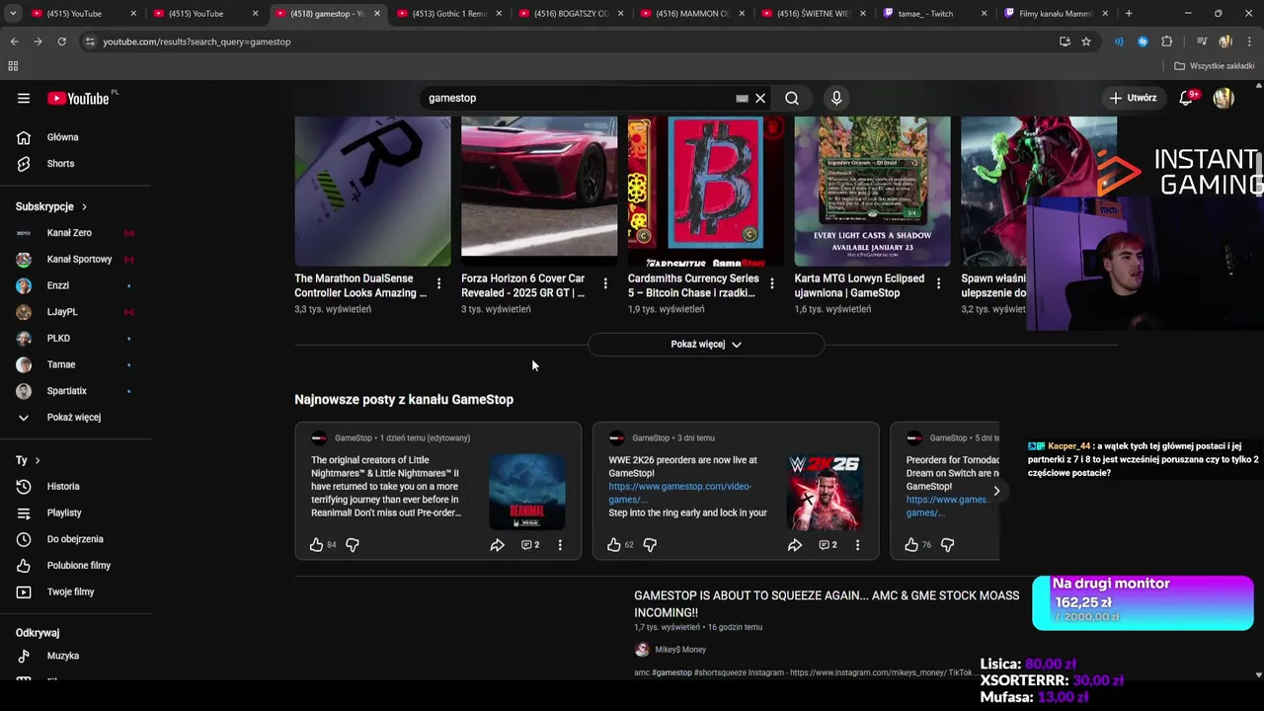Open options menu for Cardsmiths Currency video

(772, 283)
